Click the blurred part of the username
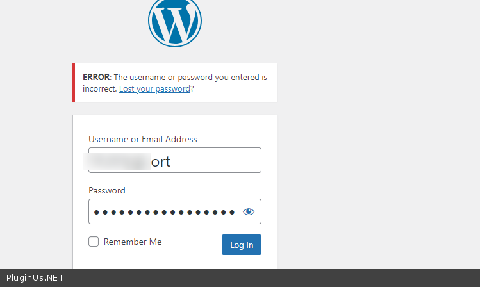 (118, 160)
